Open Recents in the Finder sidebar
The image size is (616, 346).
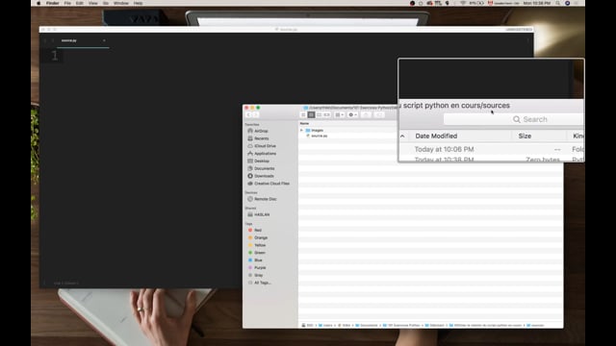coord(258,138)
